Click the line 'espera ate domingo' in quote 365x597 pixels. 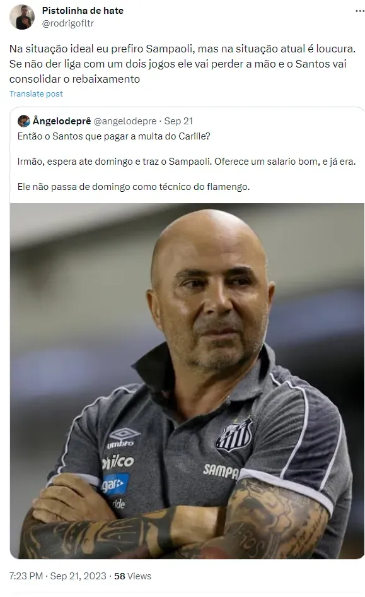coord(187,162)
